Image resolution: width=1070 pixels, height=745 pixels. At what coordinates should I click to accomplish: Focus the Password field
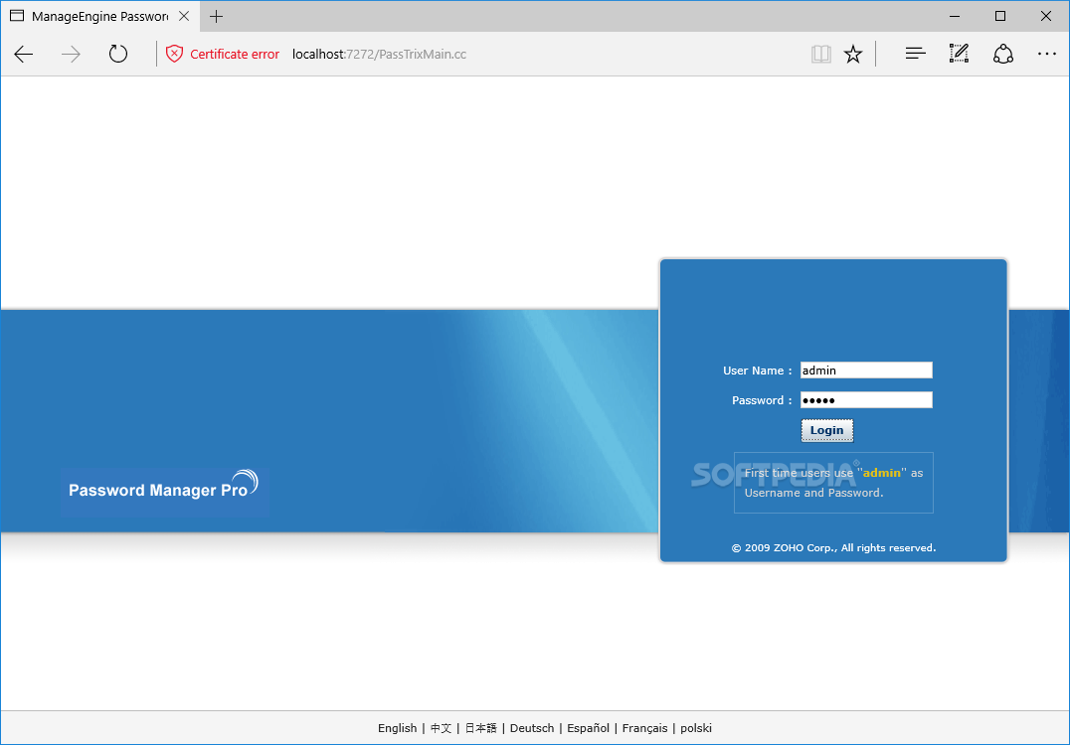(866, 400)
